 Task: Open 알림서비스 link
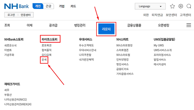(160, 60)
